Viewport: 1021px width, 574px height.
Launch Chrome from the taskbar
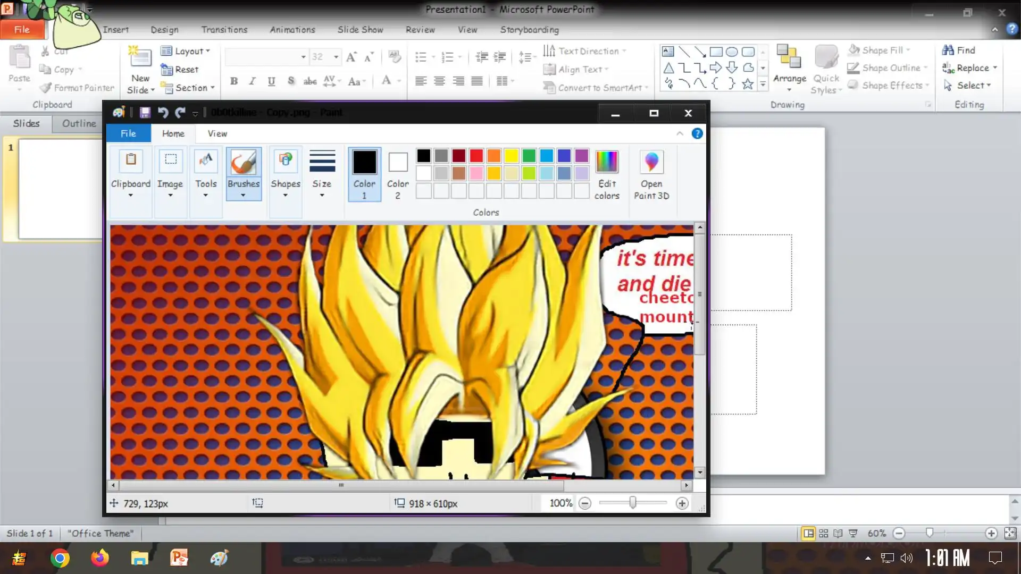pos(60,558)
